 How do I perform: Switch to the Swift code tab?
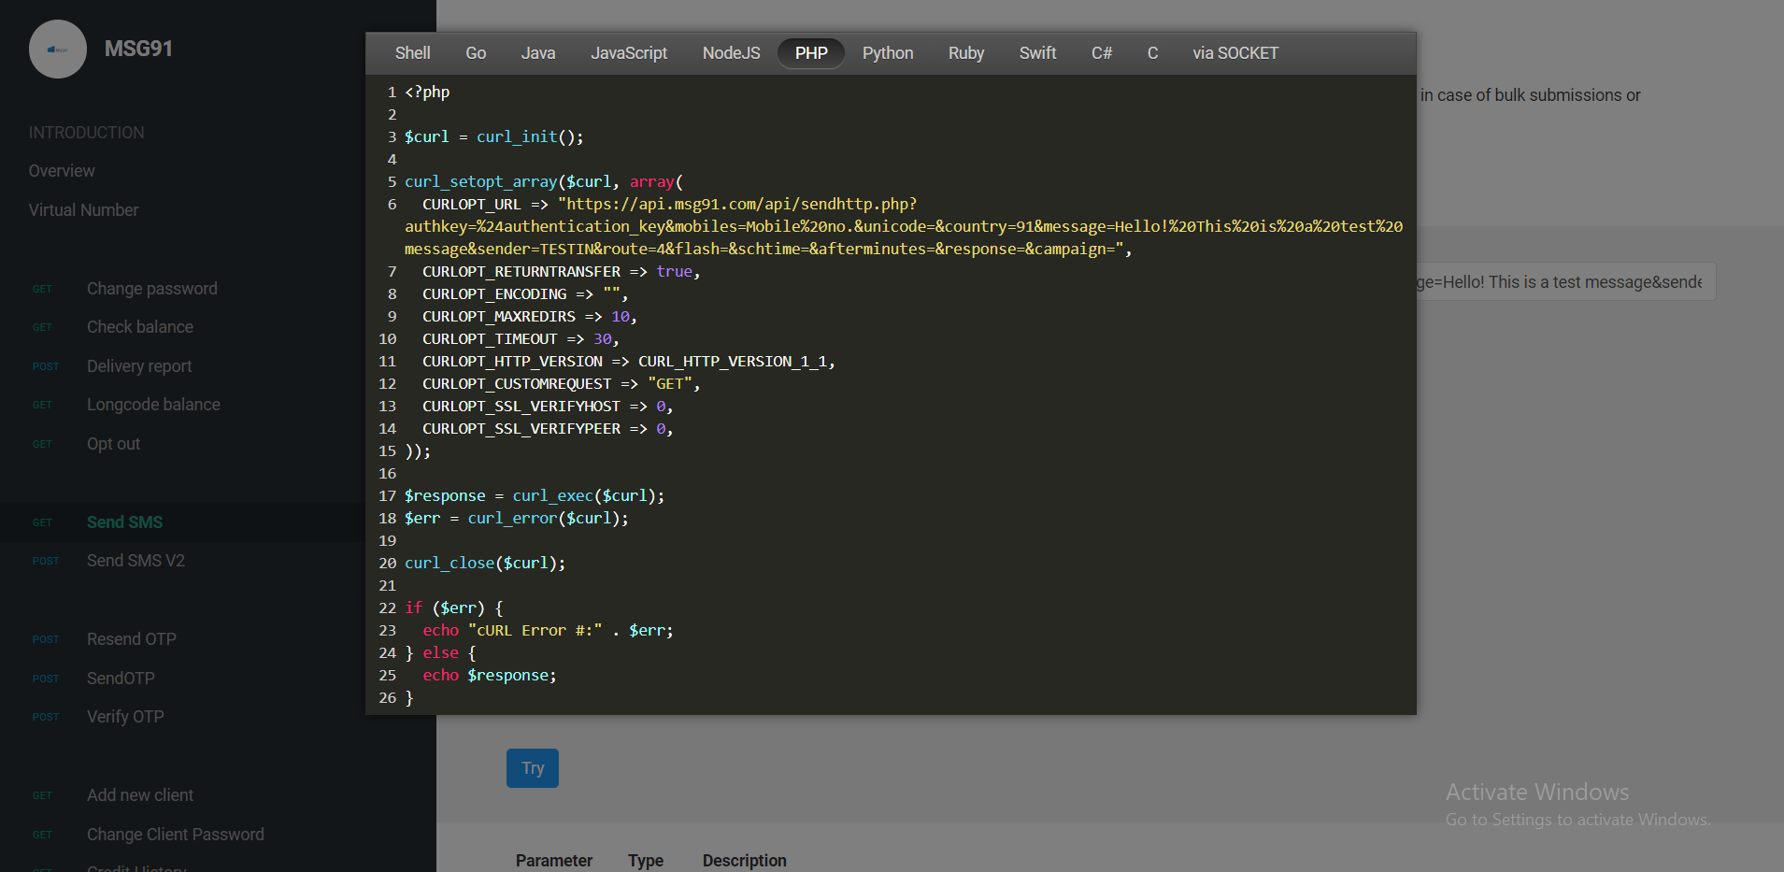(x=1037, y=53)
